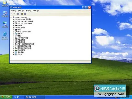Screen dimensions: 132x99
Task: Select the "系统设备" label
Action: [x=21, y=52]
